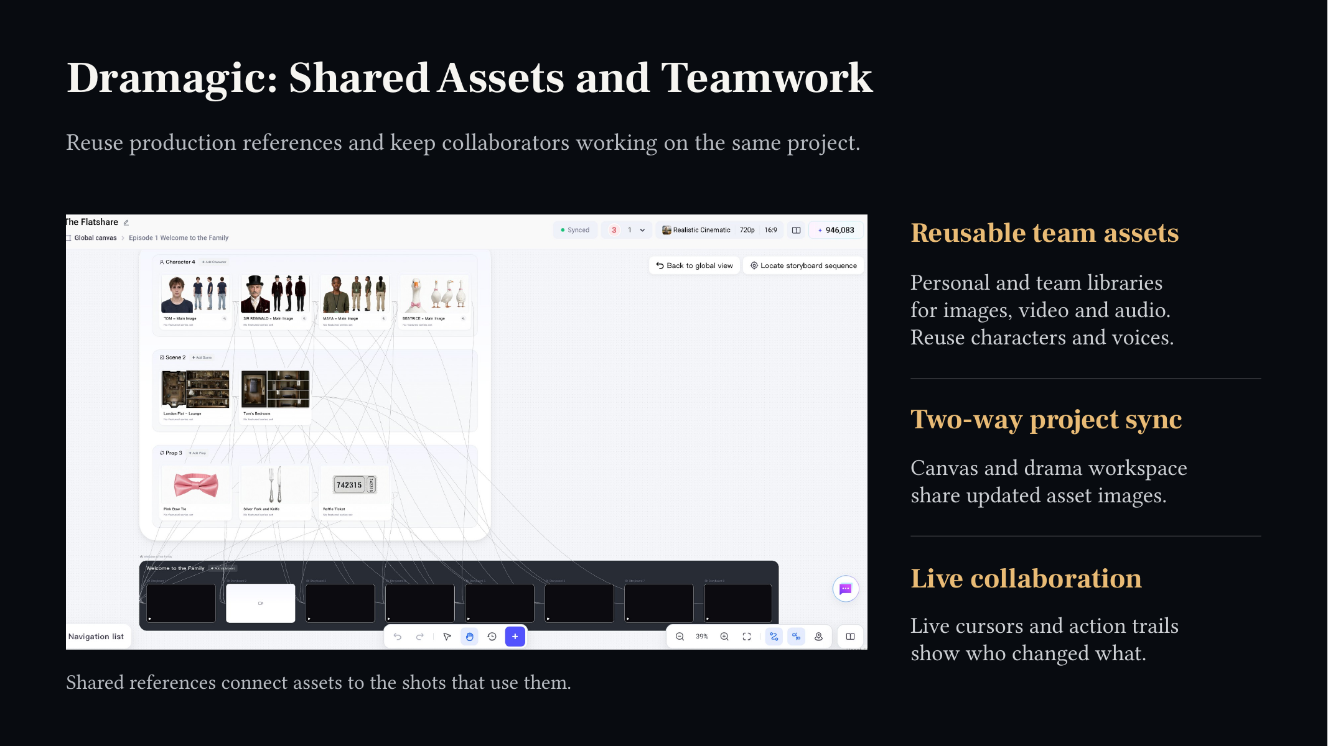The width and height of the screenshot is (1328, 746).
Task: Click the Live collaboration heading
Action: coord(1026,578)
